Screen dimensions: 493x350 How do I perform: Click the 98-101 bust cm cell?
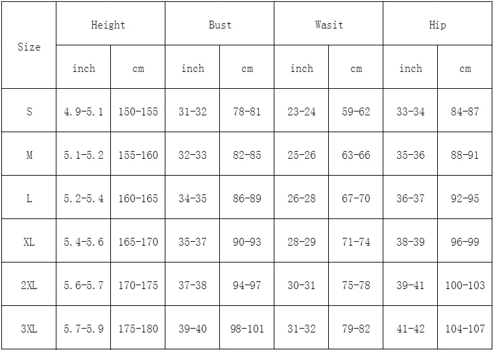[x=247, y=329]
